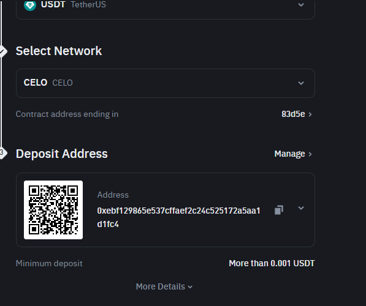Click the Deposit Address heading

click(62, 154)
